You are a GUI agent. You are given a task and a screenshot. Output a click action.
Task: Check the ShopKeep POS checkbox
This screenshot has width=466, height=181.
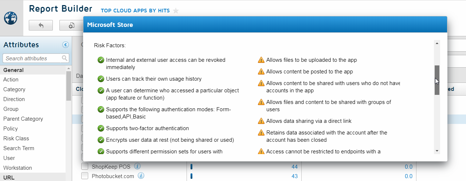point(85,166)
